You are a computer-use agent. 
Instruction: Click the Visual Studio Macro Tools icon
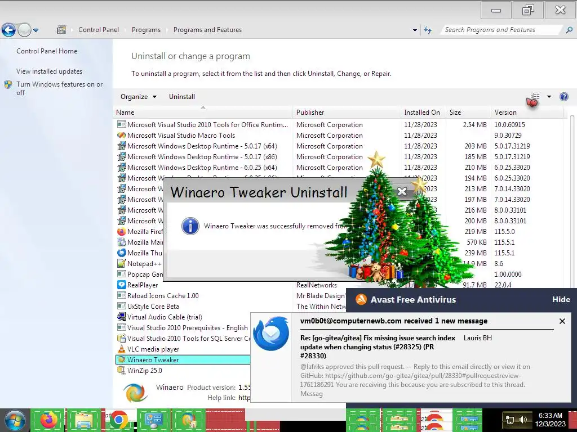(122, 136)
